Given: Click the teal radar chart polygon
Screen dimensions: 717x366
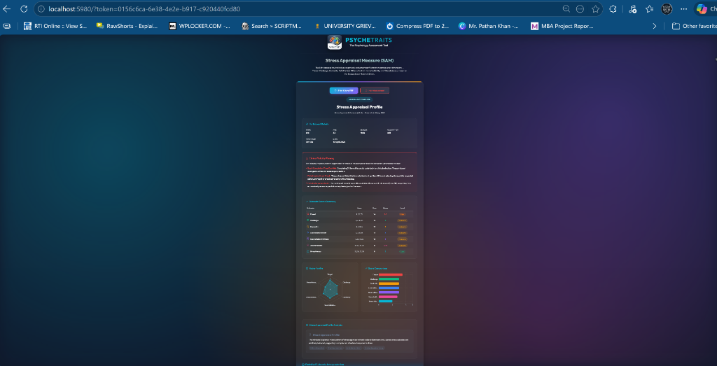Looking at the screenshot, I should [330, 289].
